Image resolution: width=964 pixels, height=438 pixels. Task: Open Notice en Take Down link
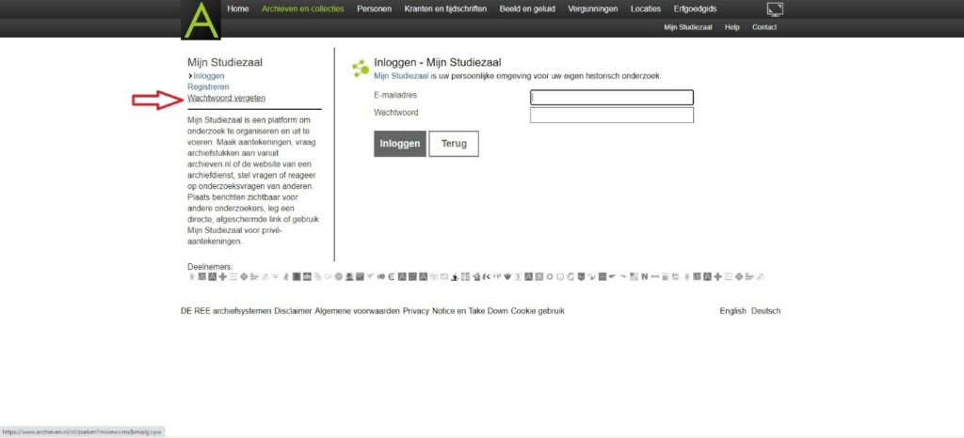click(471, 311)
